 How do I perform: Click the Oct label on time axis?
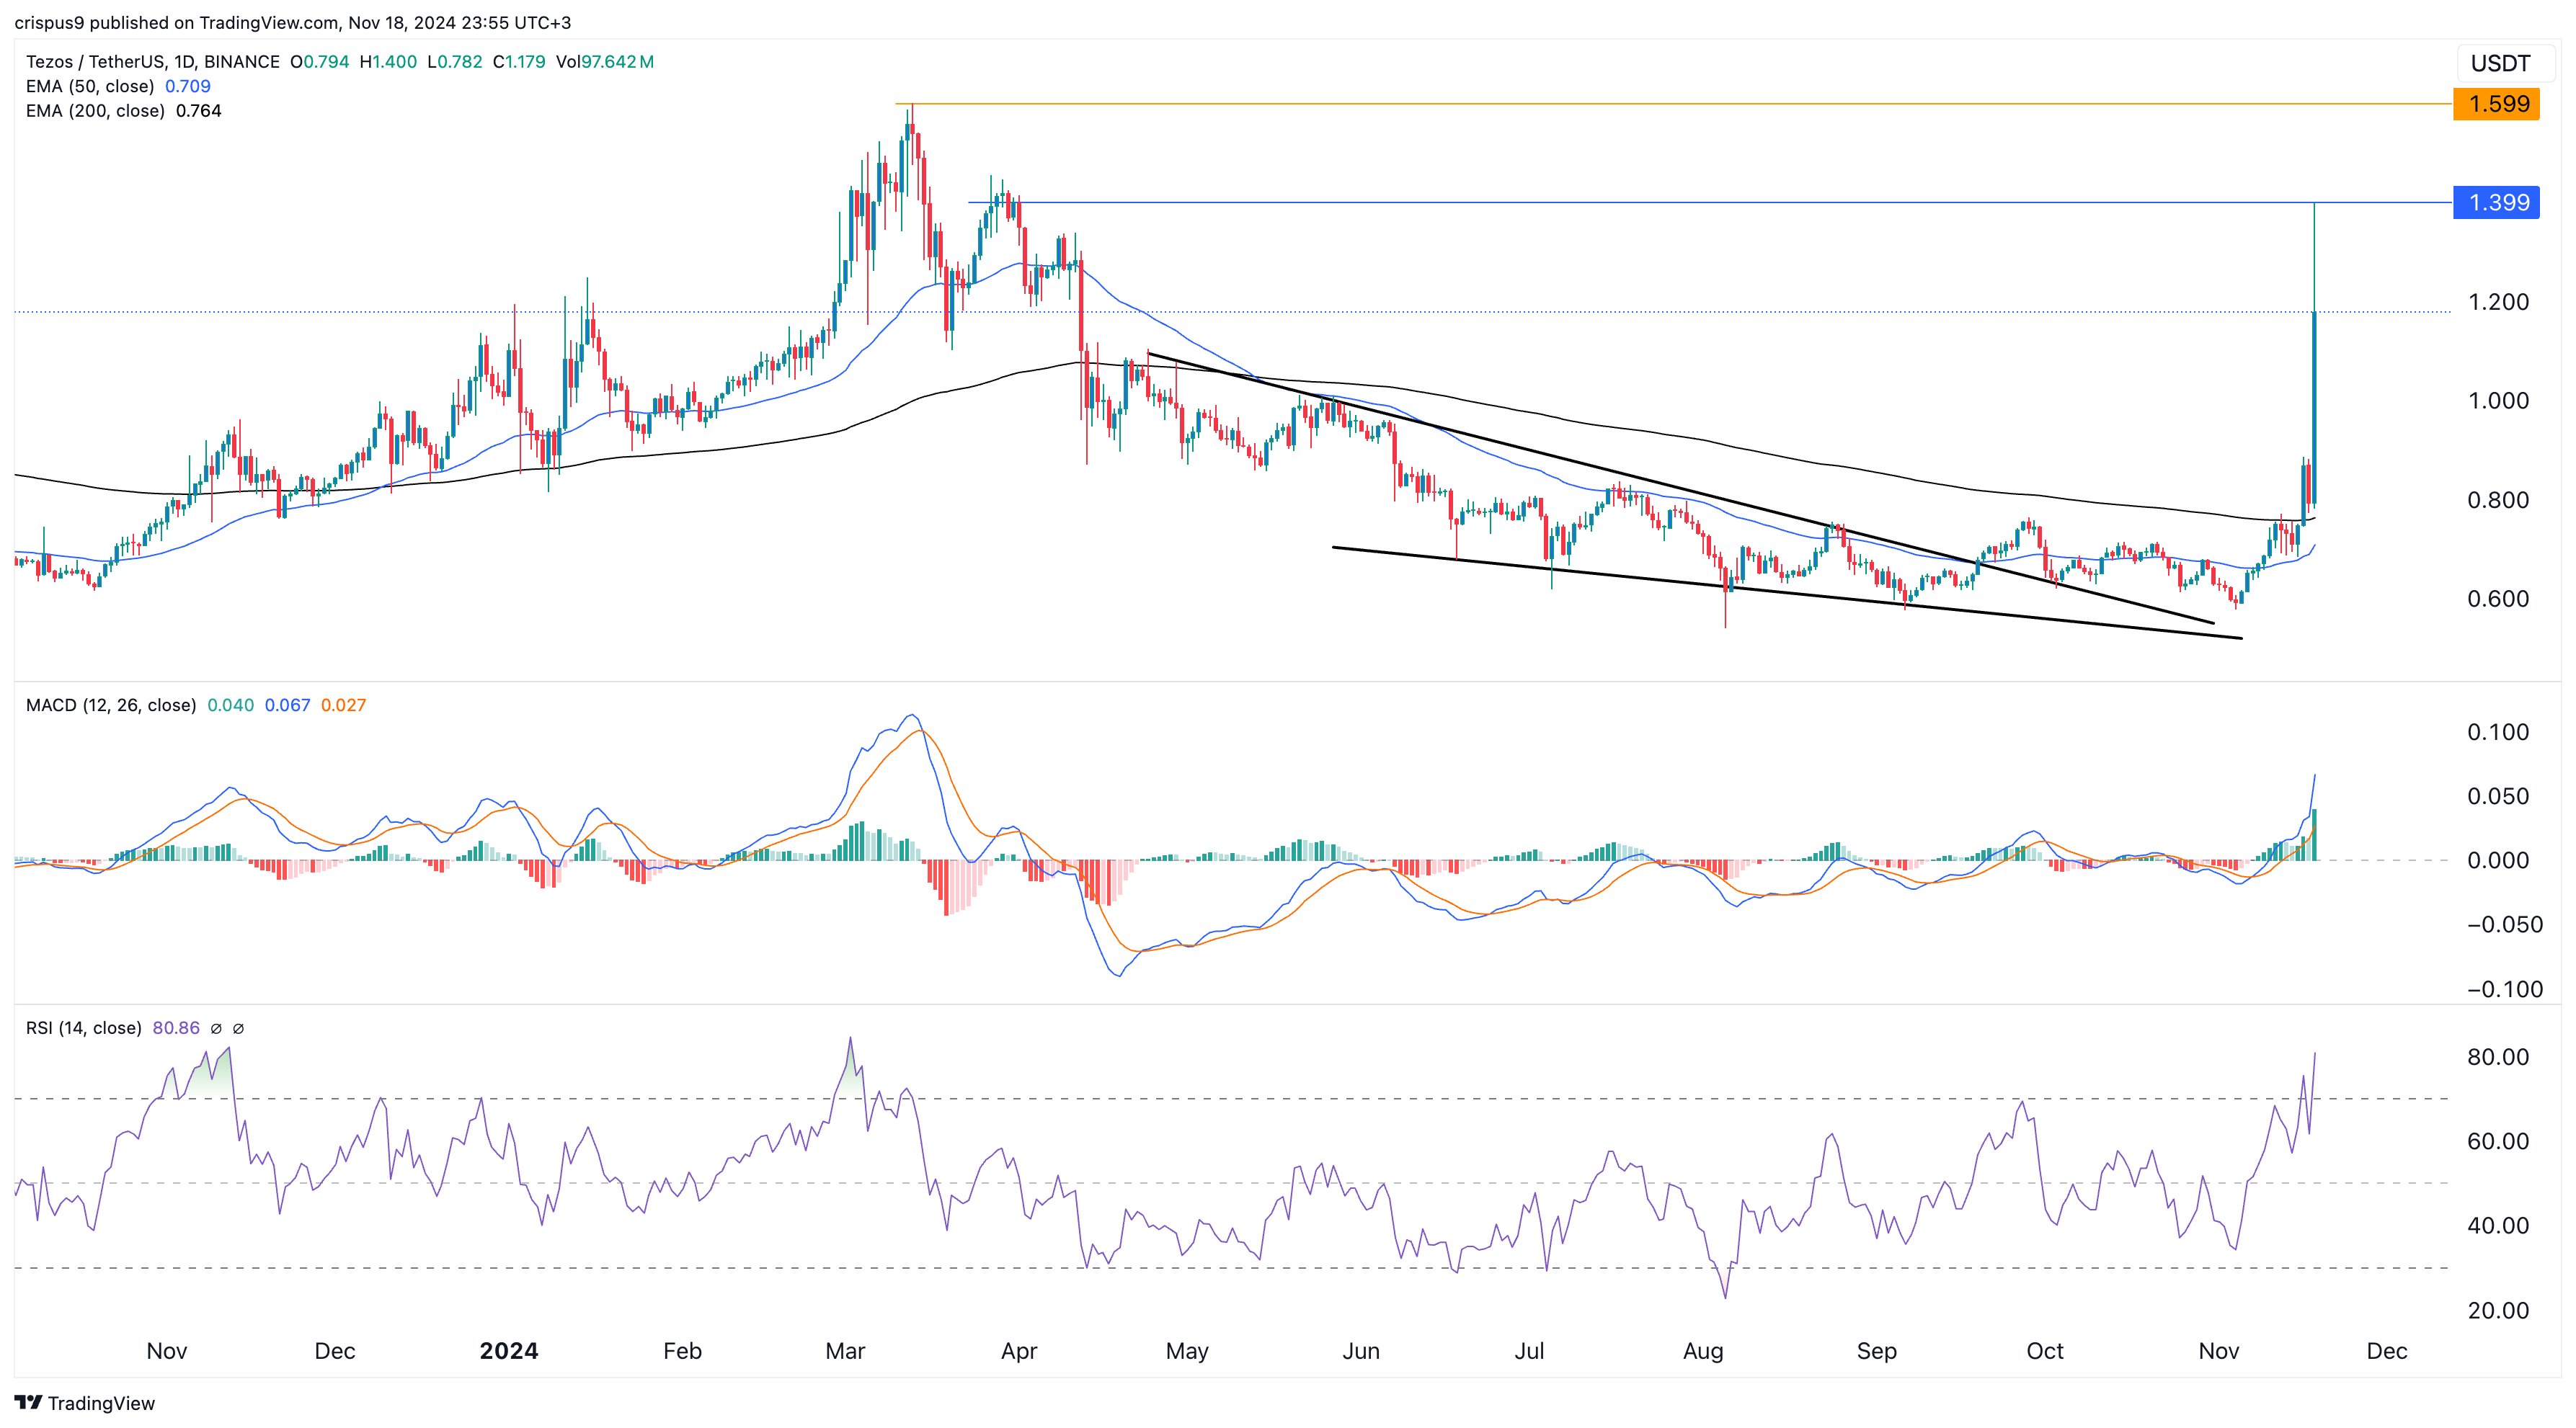click(x=2045, y=1351)
